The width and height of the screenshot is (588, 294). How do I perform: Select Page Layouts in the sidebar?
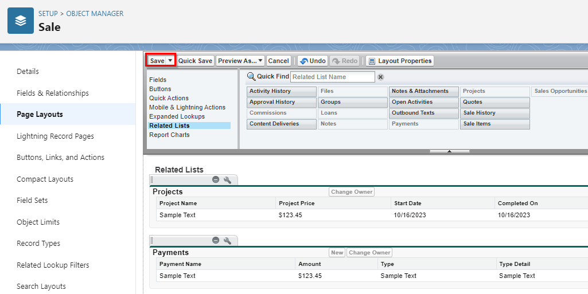coord(40,114)
